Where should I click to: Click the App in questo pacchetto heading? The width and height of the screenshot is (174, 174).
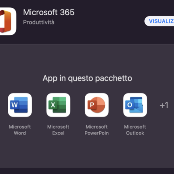point(87,78)
